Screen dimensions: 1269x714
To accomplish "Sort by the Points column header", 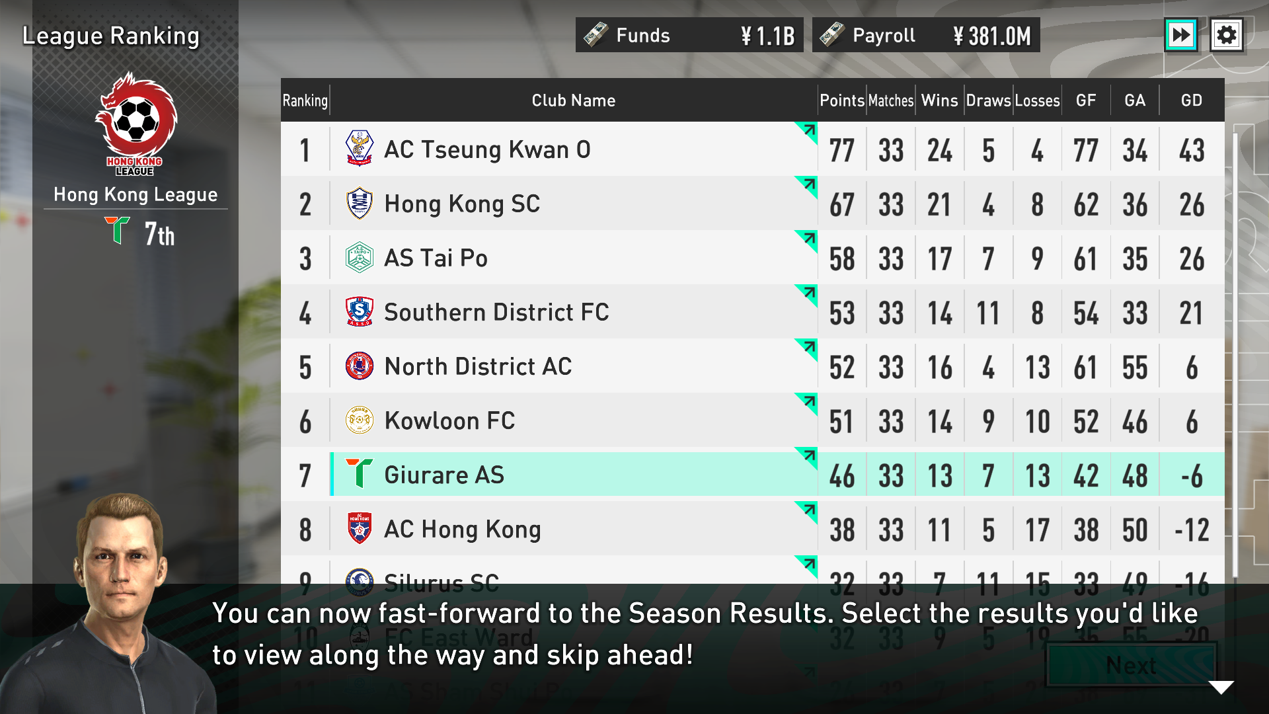I will pos(841,100).
